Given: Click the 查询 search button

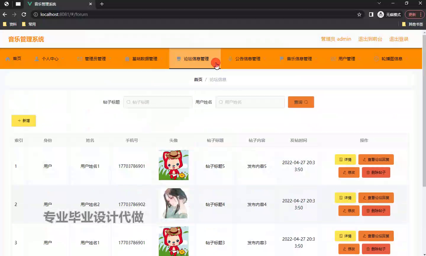Looking at the screenshot, I should tap(301, 102).
